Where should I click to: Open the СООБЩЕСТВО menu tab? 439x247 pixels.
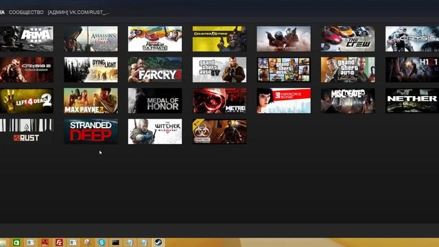(26, 12)
